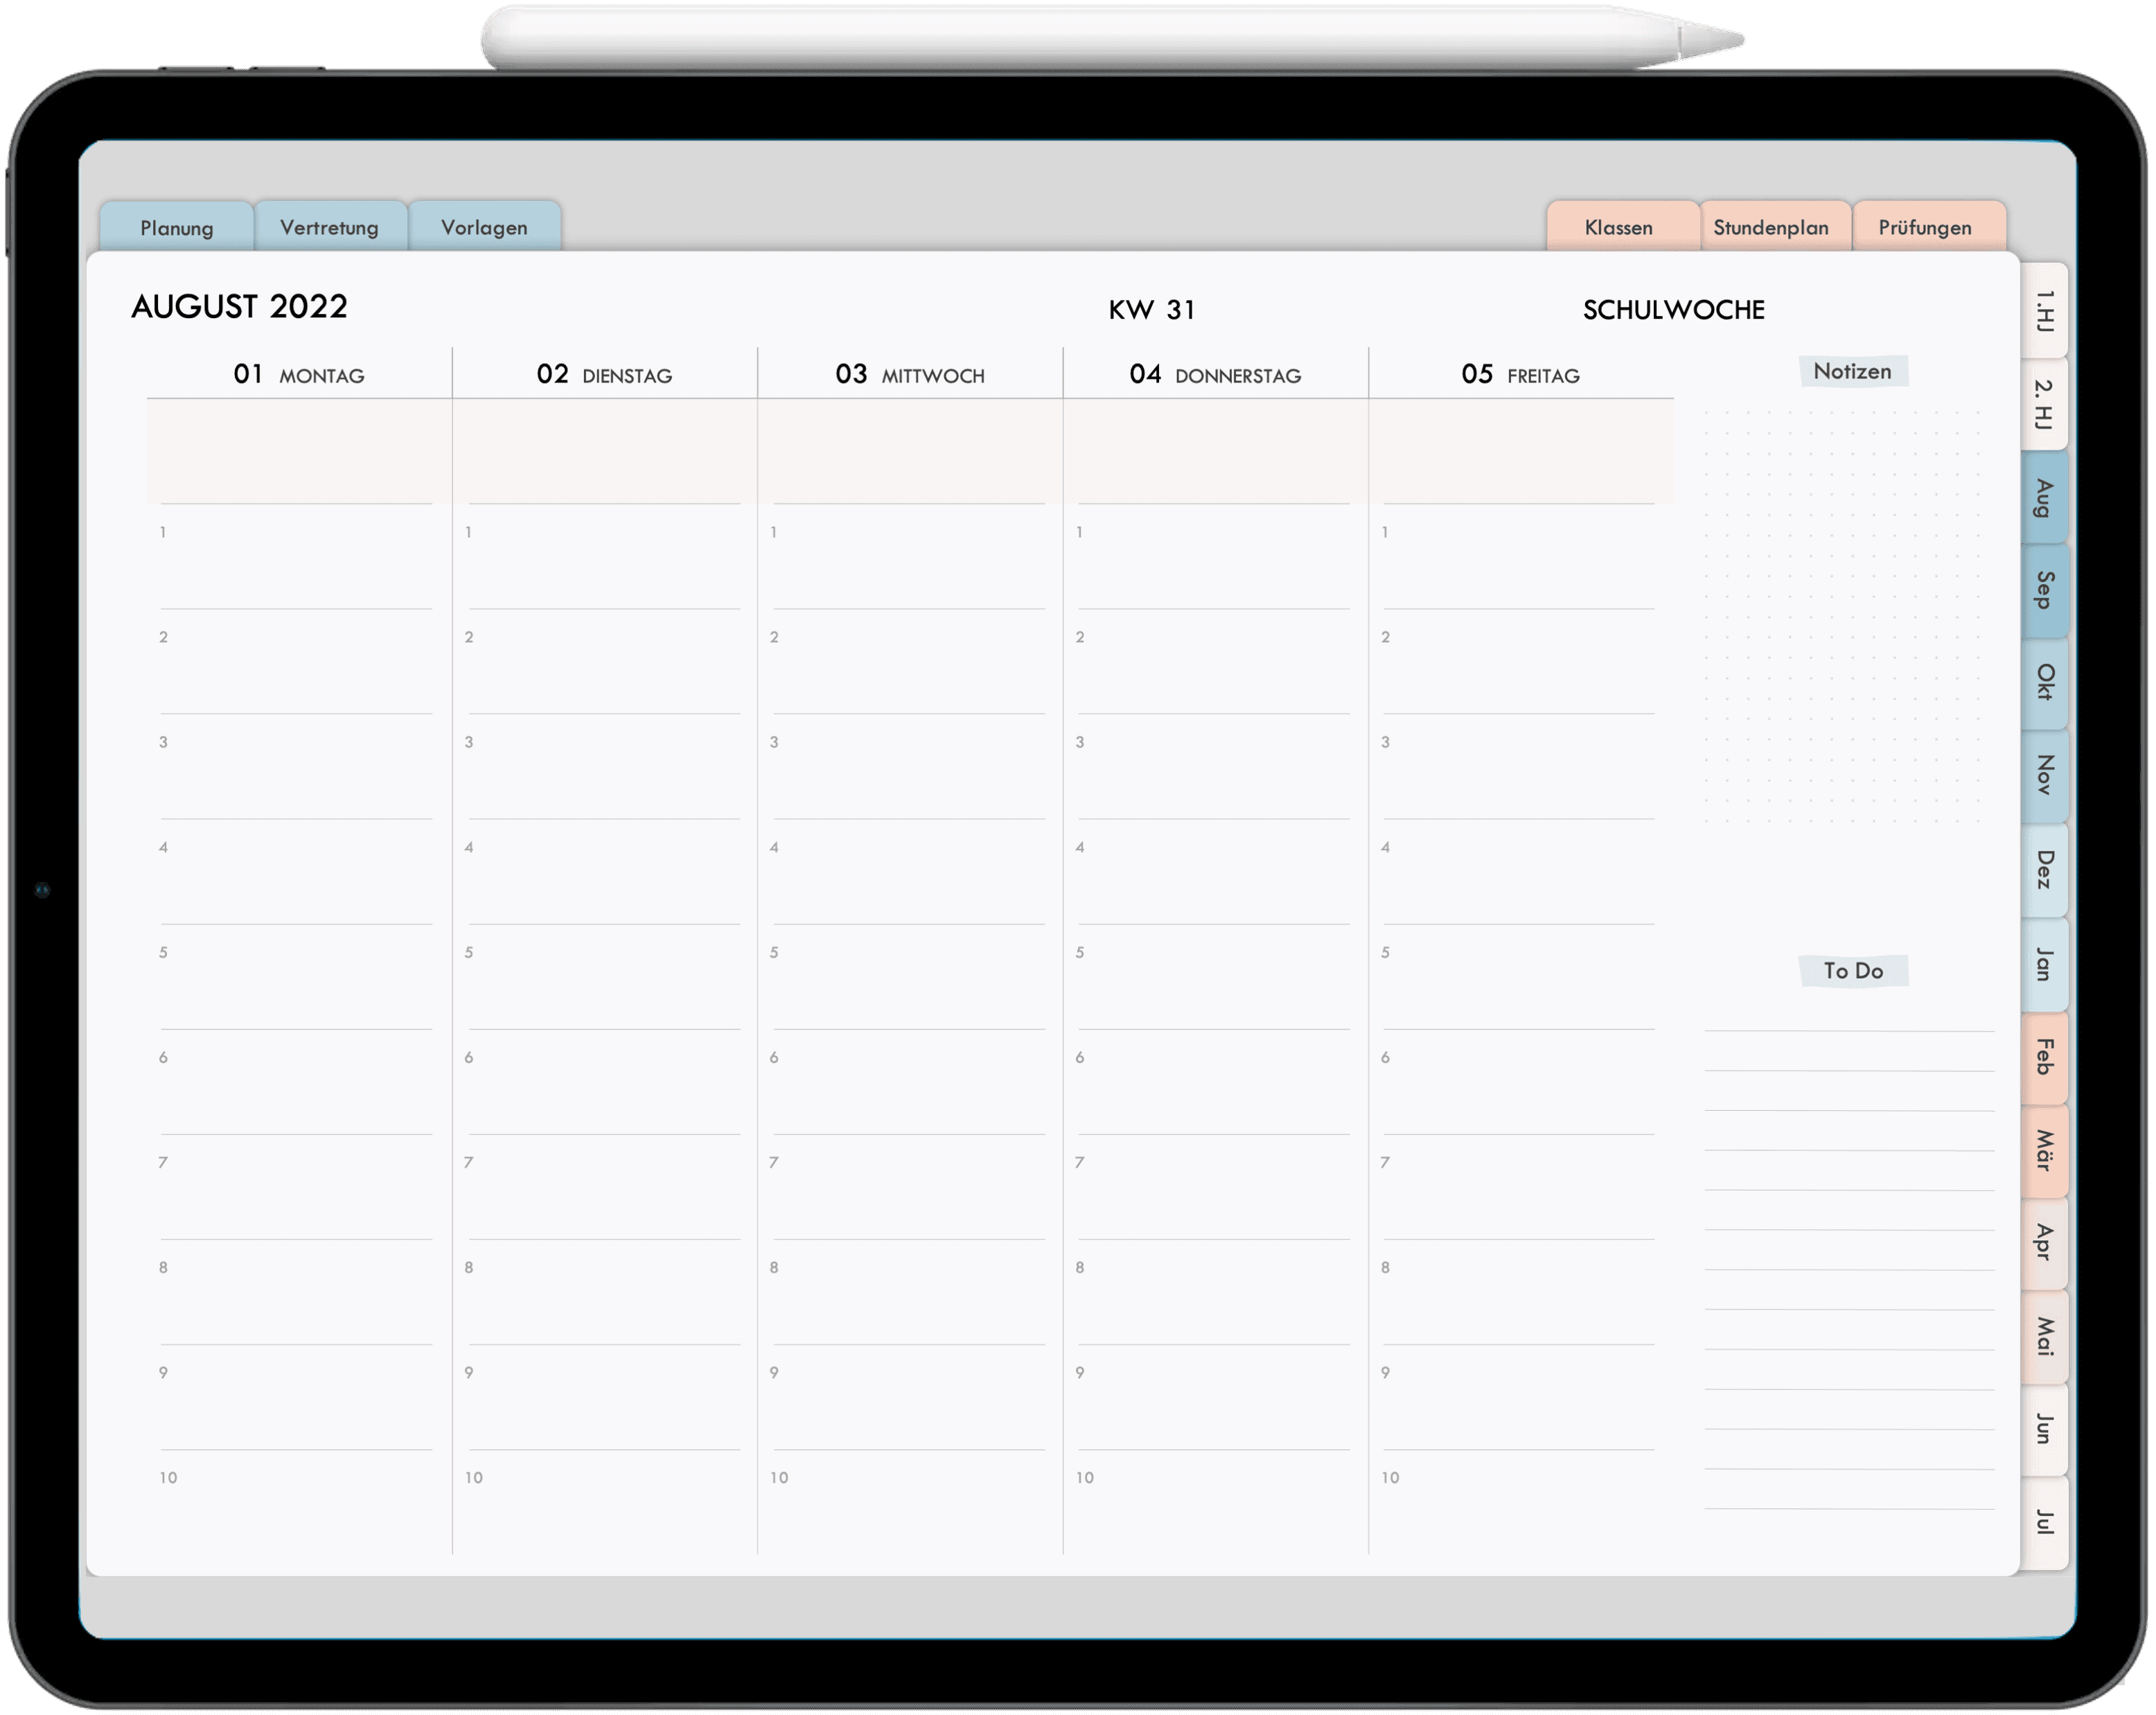This screenshot has width=2156, height=1715.
Task: Go to the Okt month tab
Action: [x=2045, y=683]
